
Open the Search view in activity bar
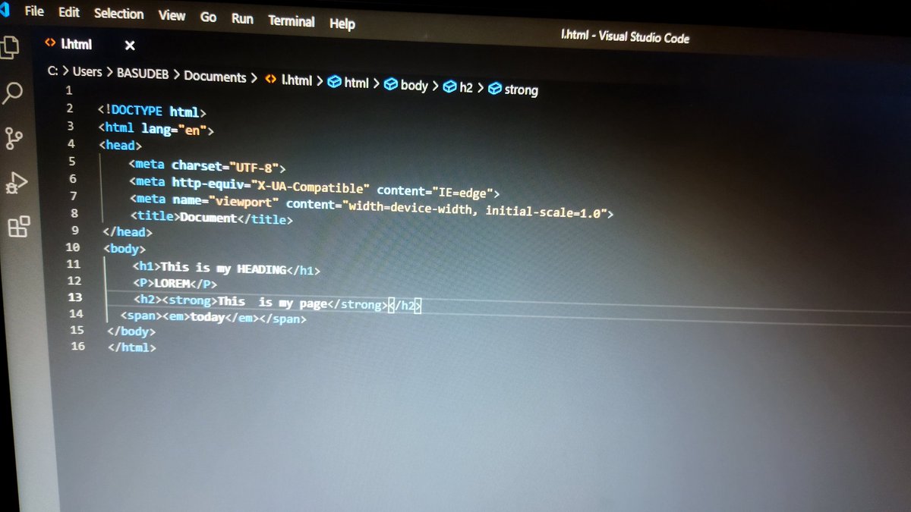13,94
